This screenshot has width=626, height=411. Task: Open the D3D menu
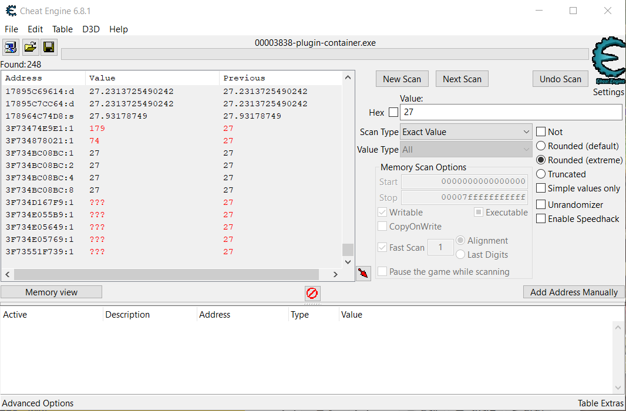point(91,29)
